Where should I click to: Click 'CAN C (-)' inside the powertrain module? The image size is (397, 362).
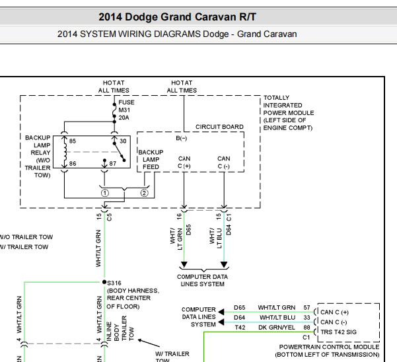tap(334, 322)
